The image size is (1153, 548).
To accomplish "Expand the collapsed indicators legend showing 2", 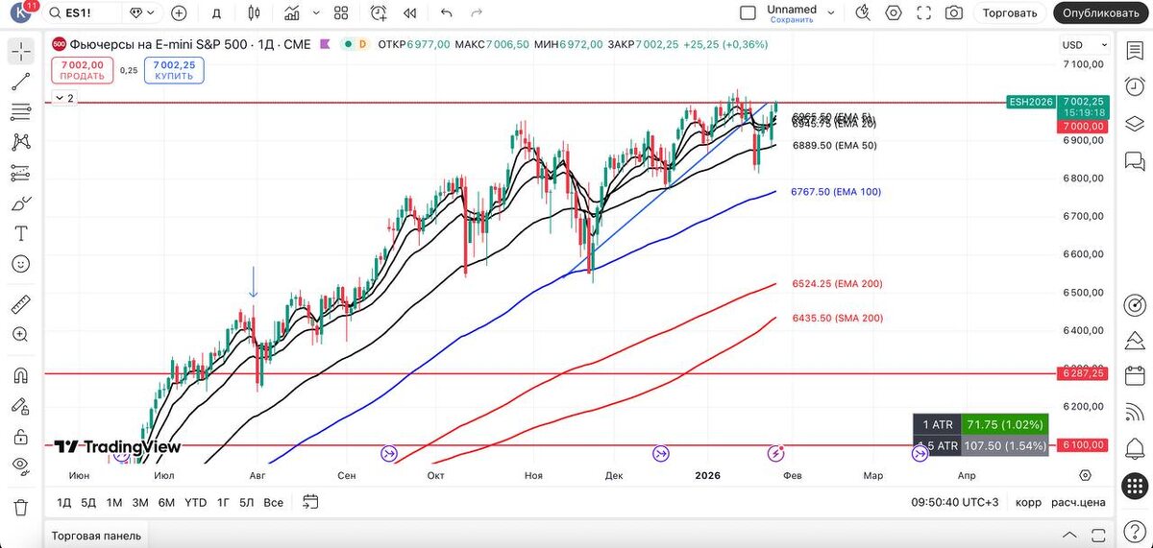I will (x=63, y=98).
